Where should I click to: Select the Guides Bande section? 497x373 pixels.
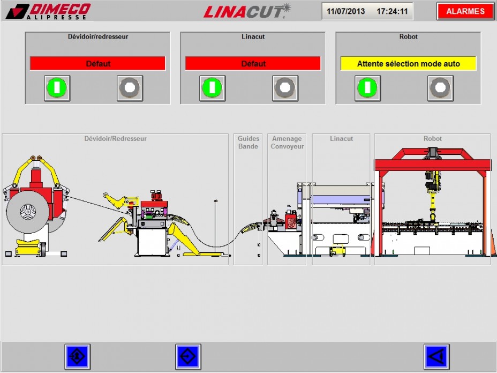point(248,199)
